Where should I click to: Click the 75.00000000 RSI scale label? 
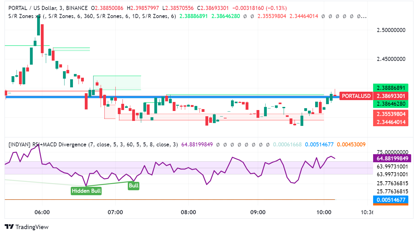pyautogui.click(x=391, y=152)
